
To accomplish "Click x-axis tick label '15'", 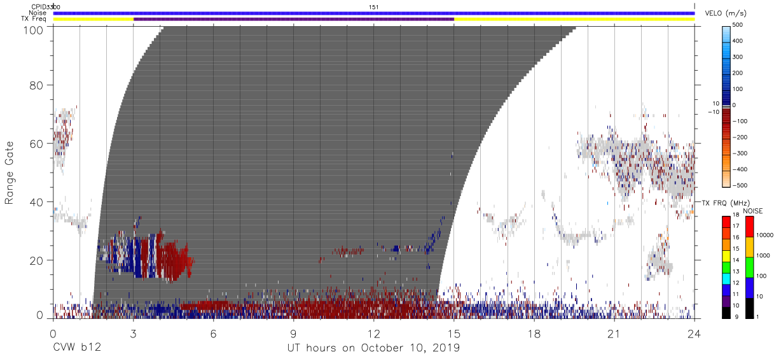I will (x=454, y=334).
